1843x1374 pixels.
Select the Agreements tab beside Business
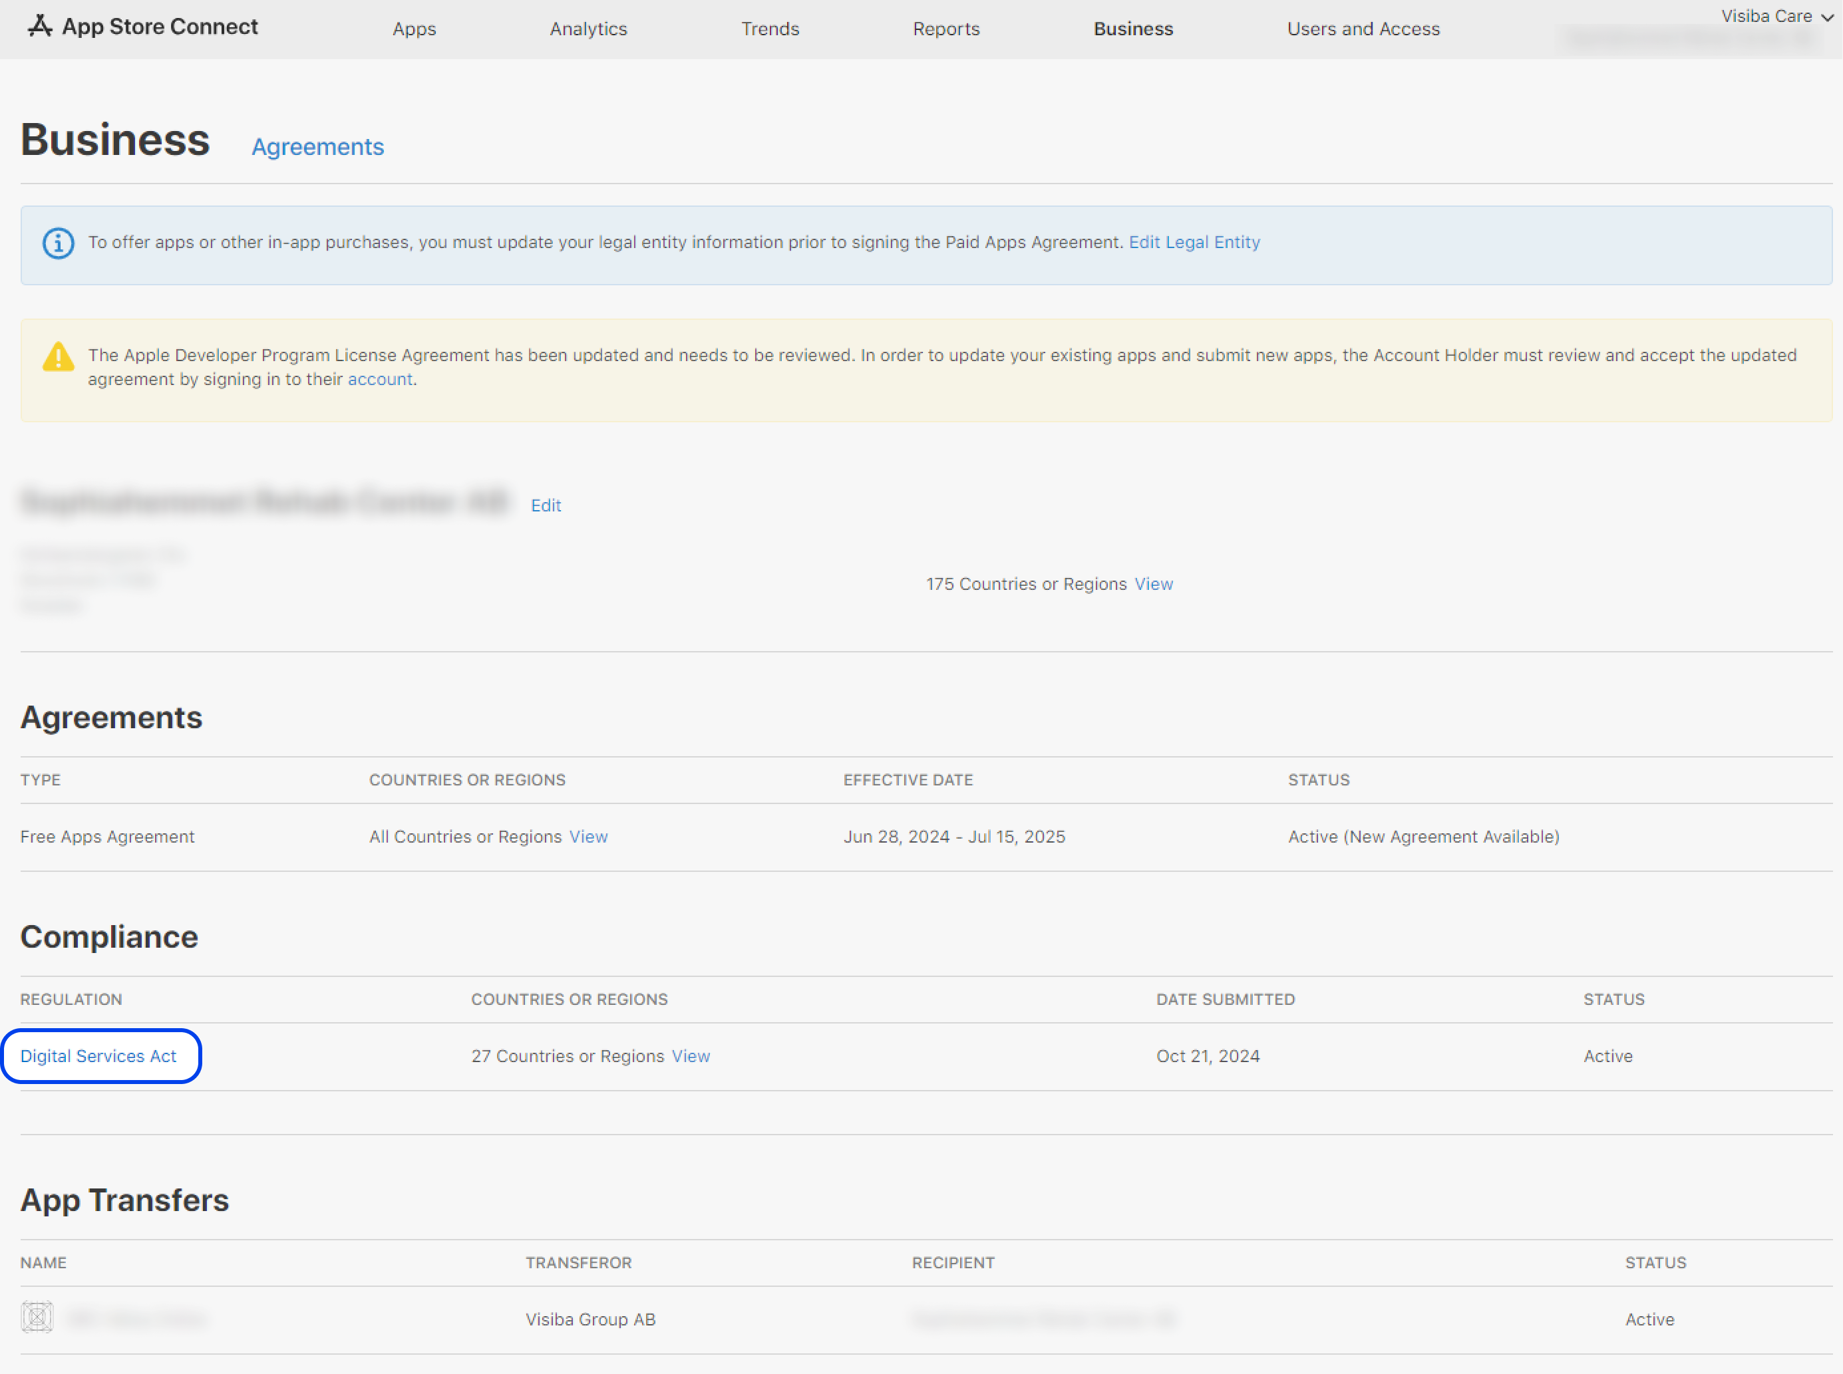coord(318,147)
